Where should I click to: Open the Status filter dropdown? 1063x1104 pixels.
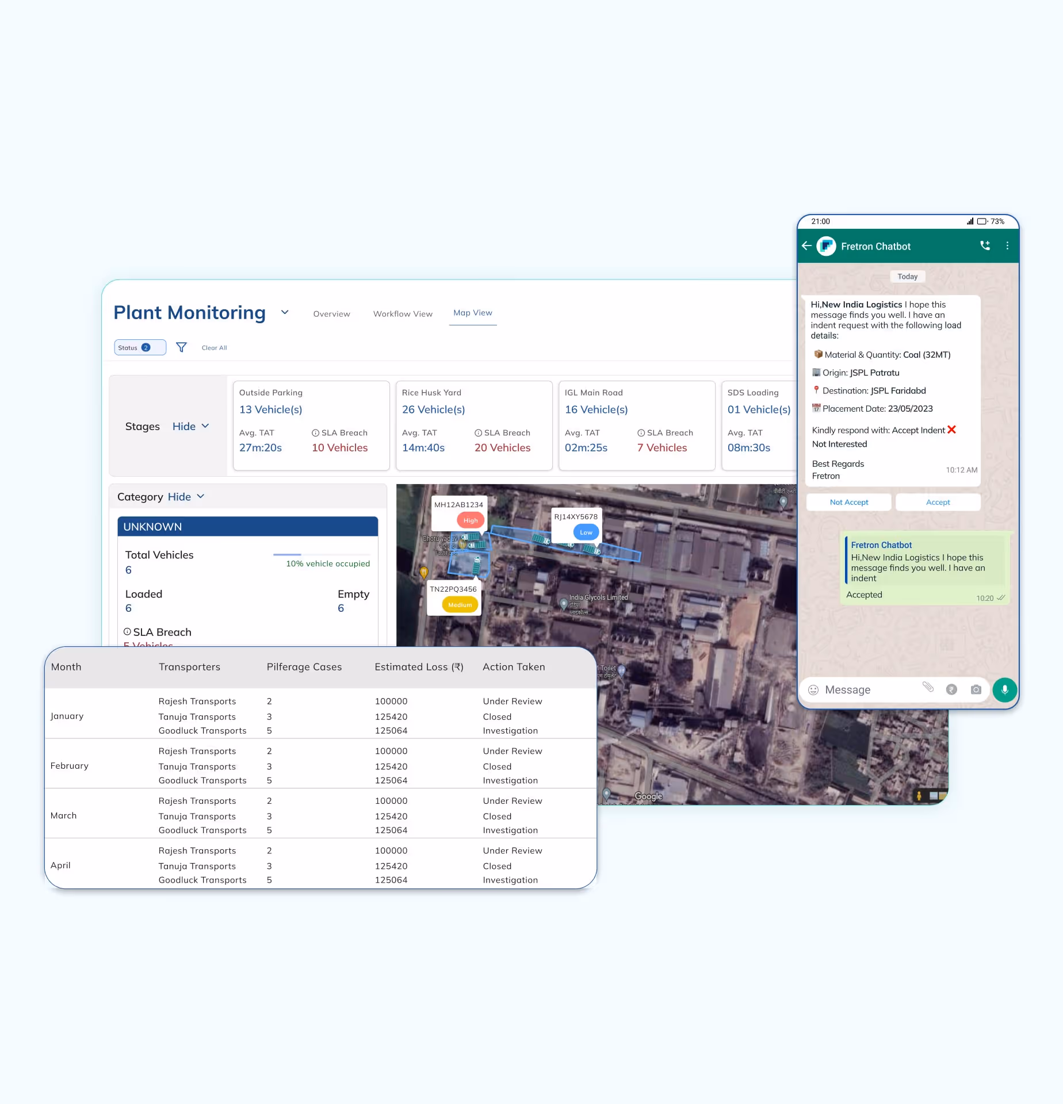140,347
